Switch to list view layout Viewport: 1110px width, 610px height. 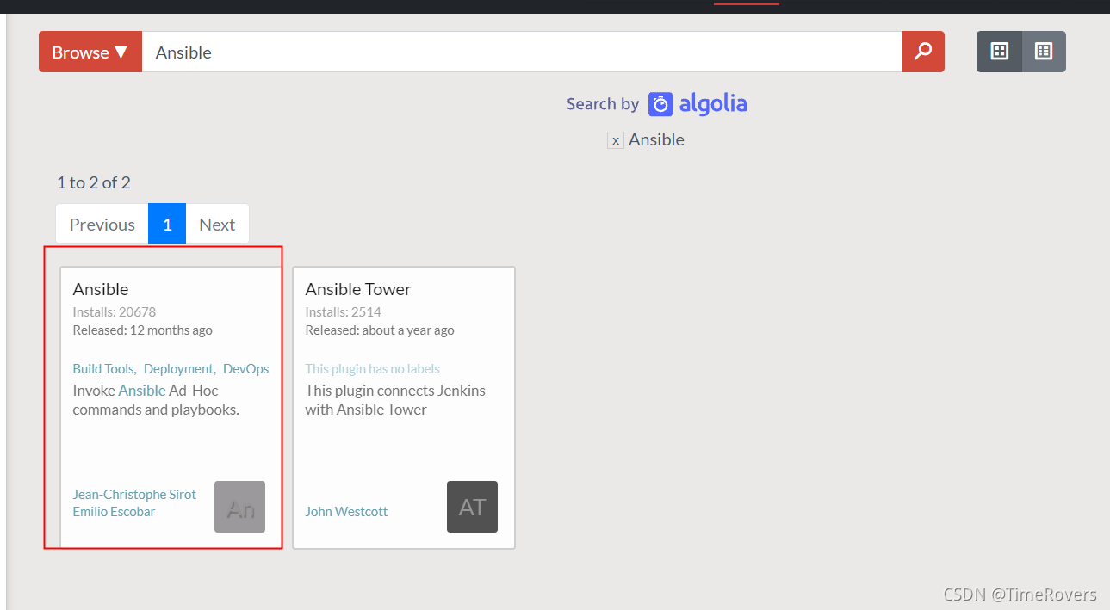click(1044, 52)
